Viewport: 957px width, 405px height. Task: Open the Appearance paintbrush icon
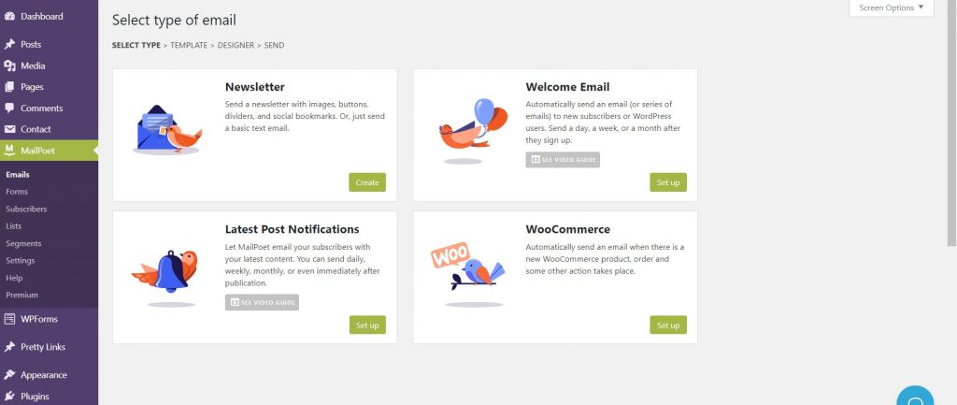(x=9, y=375)
